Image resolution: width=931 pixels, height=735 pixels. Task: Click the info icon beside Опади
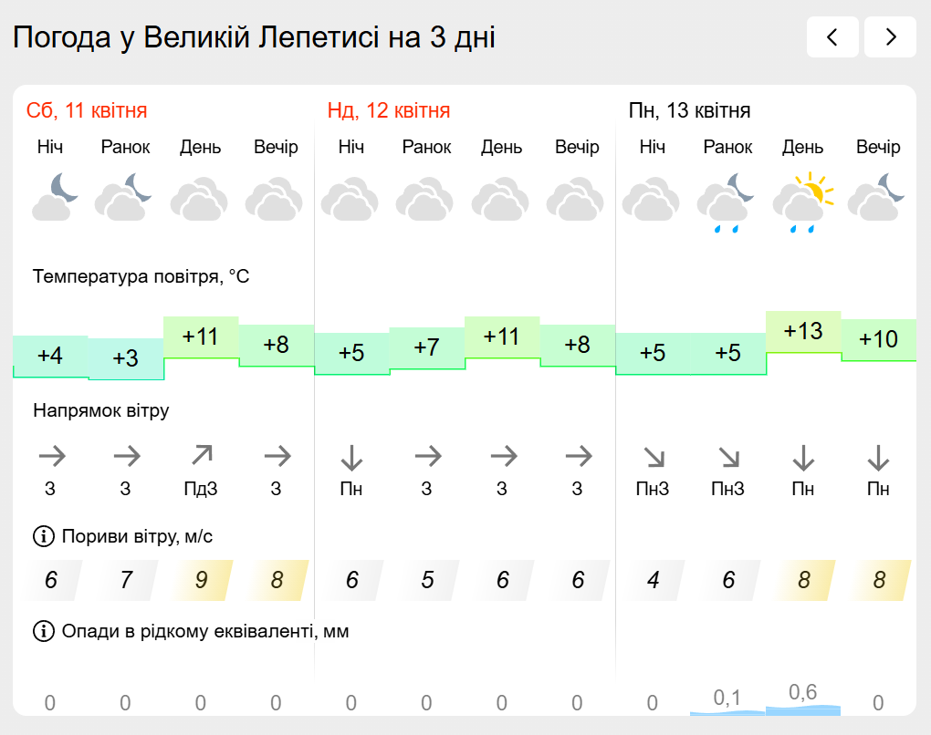(43, 631)
